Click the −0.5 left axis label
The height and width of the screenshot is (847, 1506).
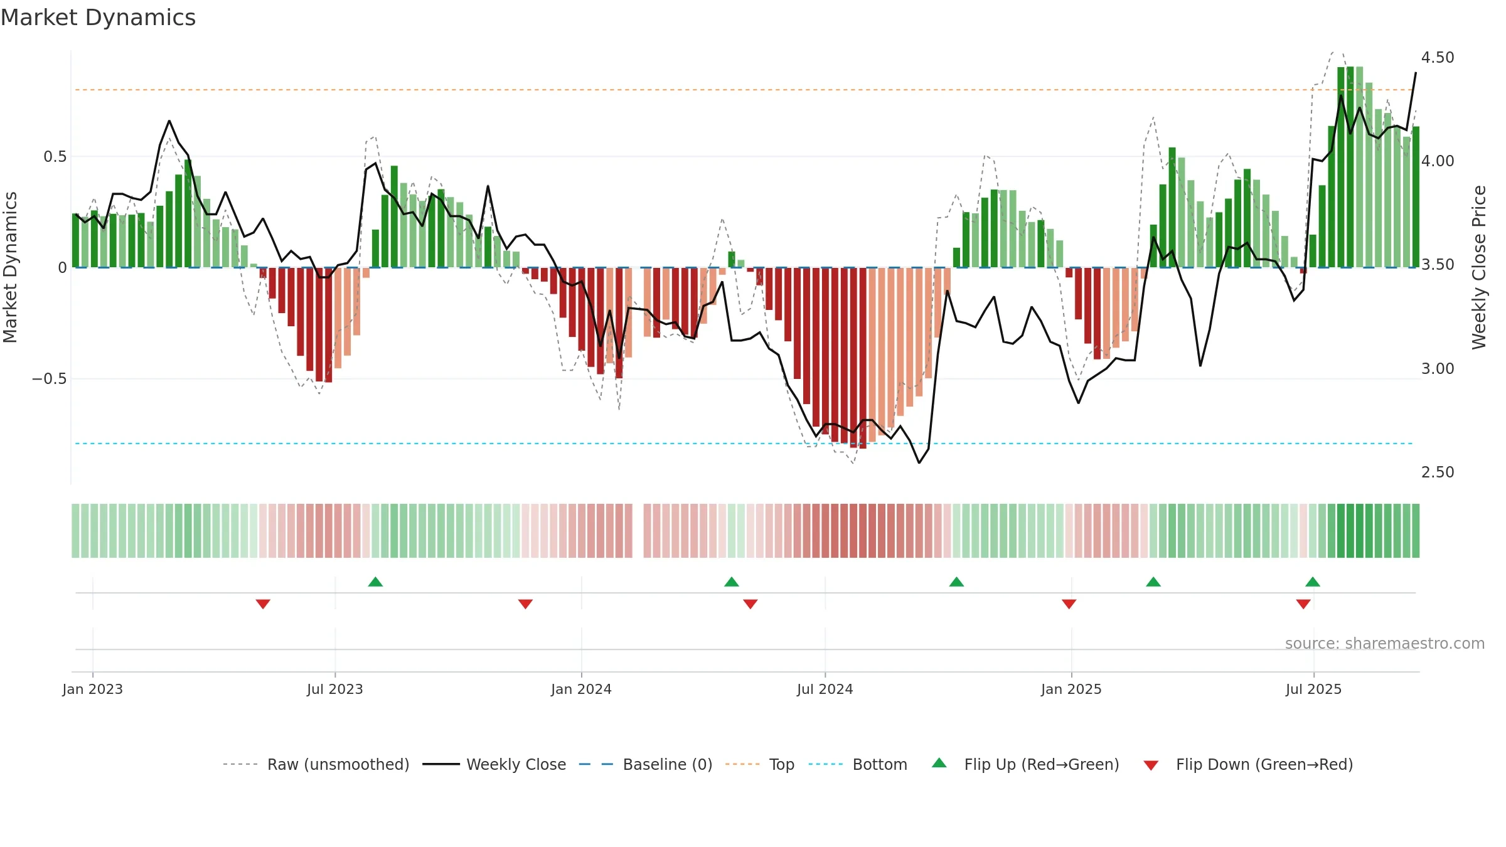(50, 379)
